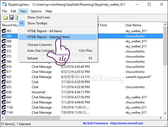Sort by the User Name column header

click(133, 25)
